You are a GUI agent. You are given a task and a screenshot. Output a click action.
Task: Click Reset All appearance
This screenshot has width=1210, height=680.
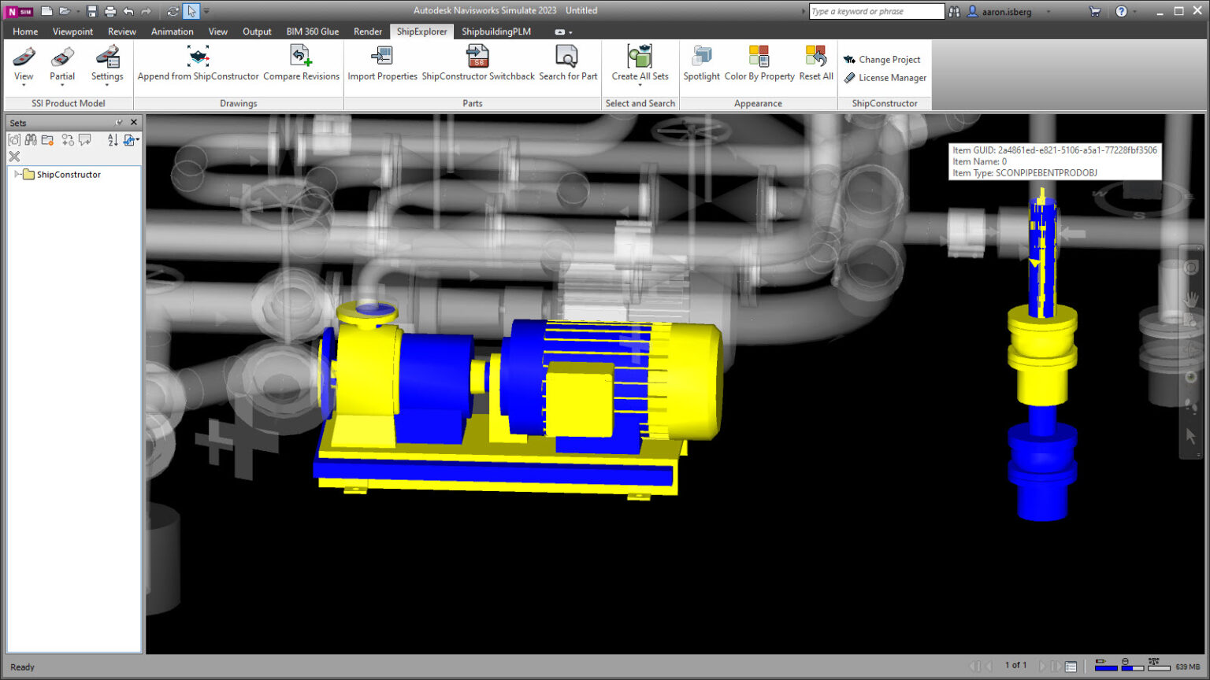point(816,63)
